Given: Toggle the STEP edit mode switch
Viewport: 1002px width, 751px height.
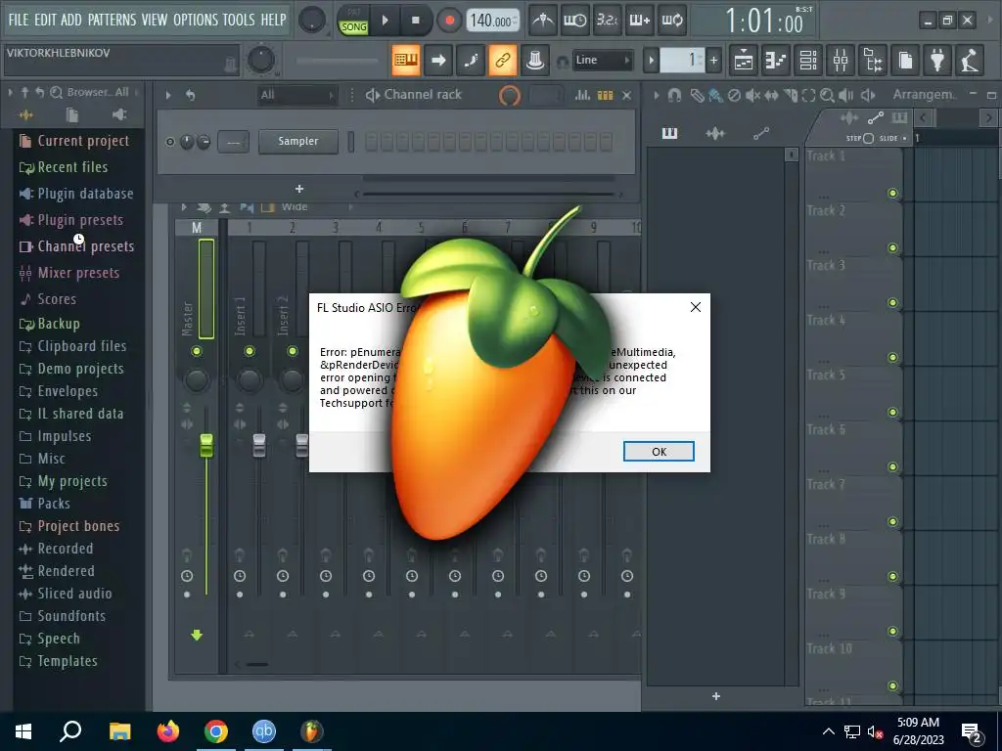Looking at the screenshot, I should click(x=868, y=138).
